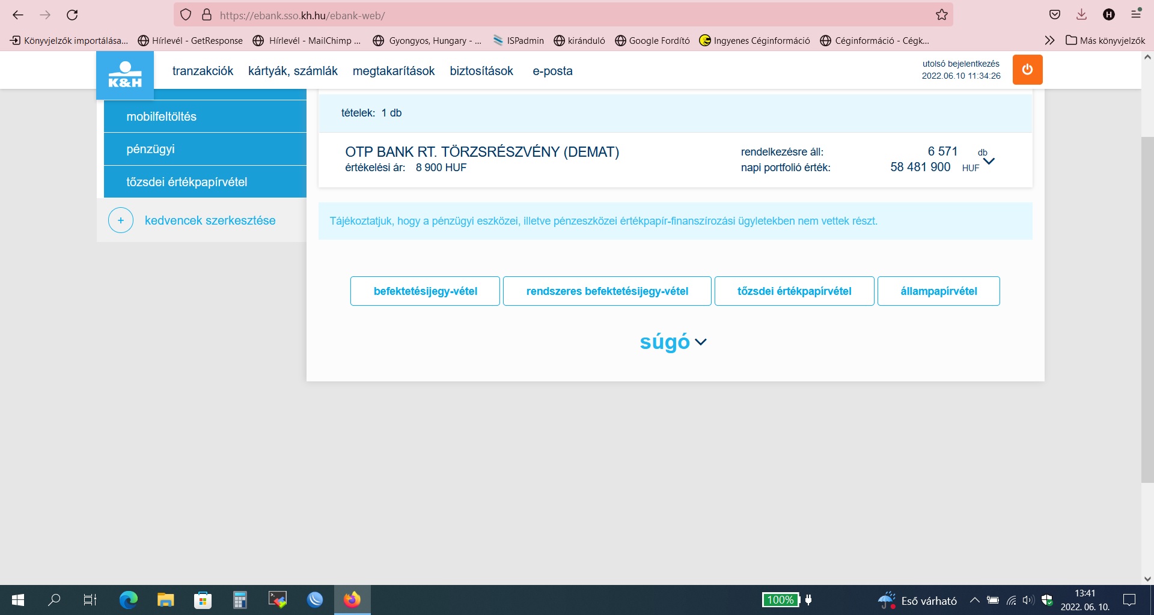This screenshot has width=1154, height=615.
Task: Open Microsoft Edge from the taskbar
Action: pyautogui.click(x=128, y=599)
